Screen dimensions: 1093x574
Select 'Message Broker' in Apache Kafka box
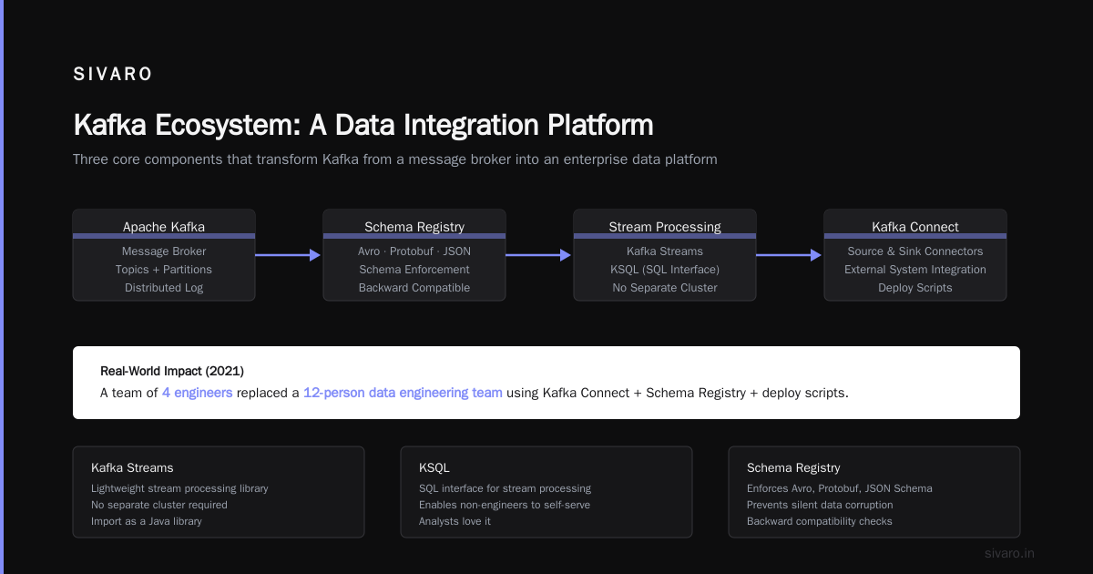[164, 251]
